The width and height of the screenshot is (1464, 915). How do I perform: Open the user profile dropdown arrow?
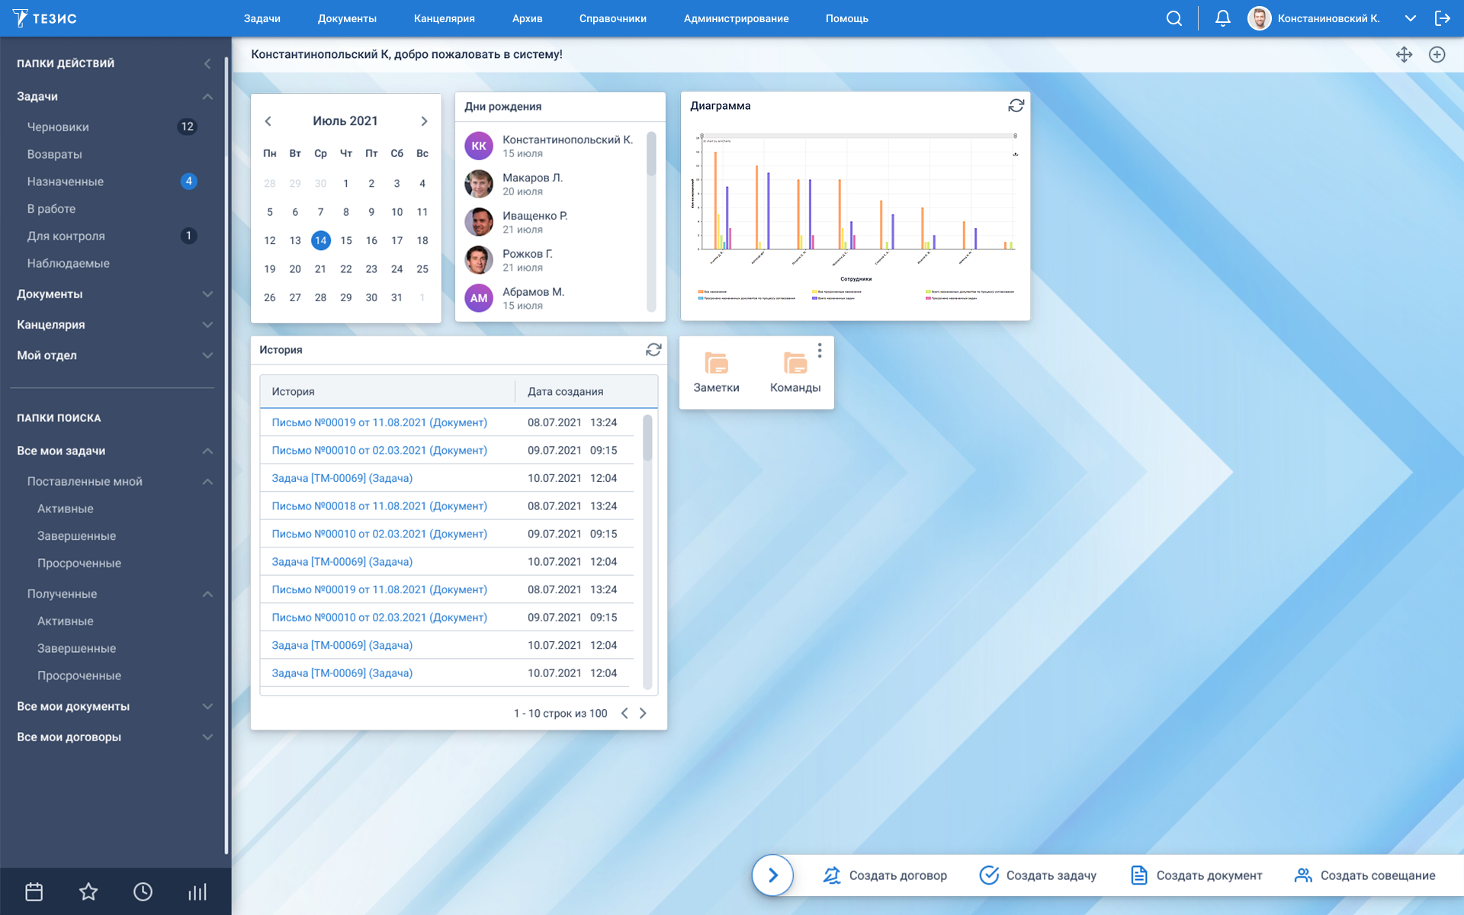1410,18
